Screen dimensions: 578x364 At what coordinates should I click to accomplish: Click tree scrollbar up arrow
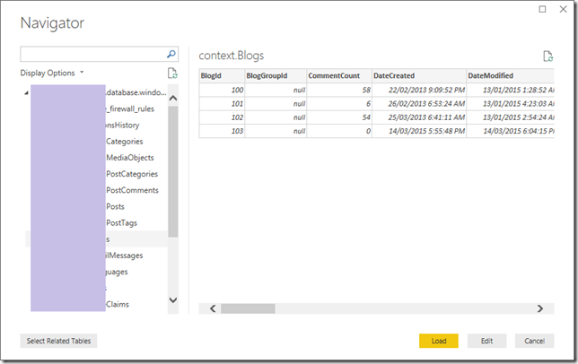(x=173, y=98)
